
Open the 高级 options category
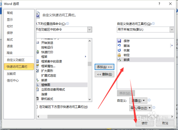coord(10,53)
